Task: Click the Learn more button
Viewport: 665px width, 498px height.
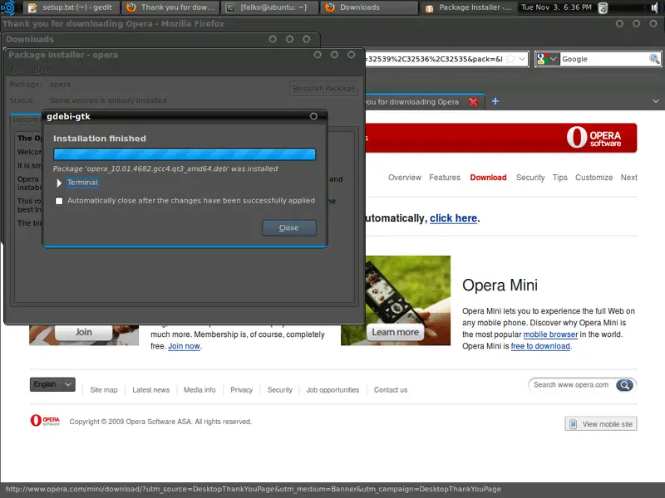Action: click(396, 333)
